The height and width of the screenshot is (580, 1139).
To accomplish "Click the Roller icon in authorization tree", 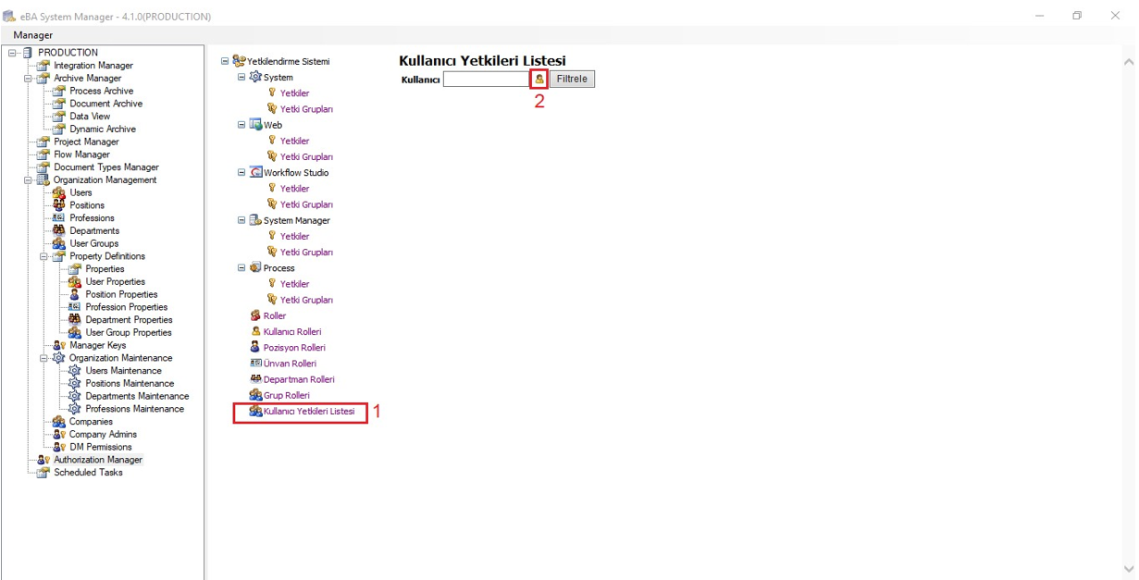I will (256, 316).
